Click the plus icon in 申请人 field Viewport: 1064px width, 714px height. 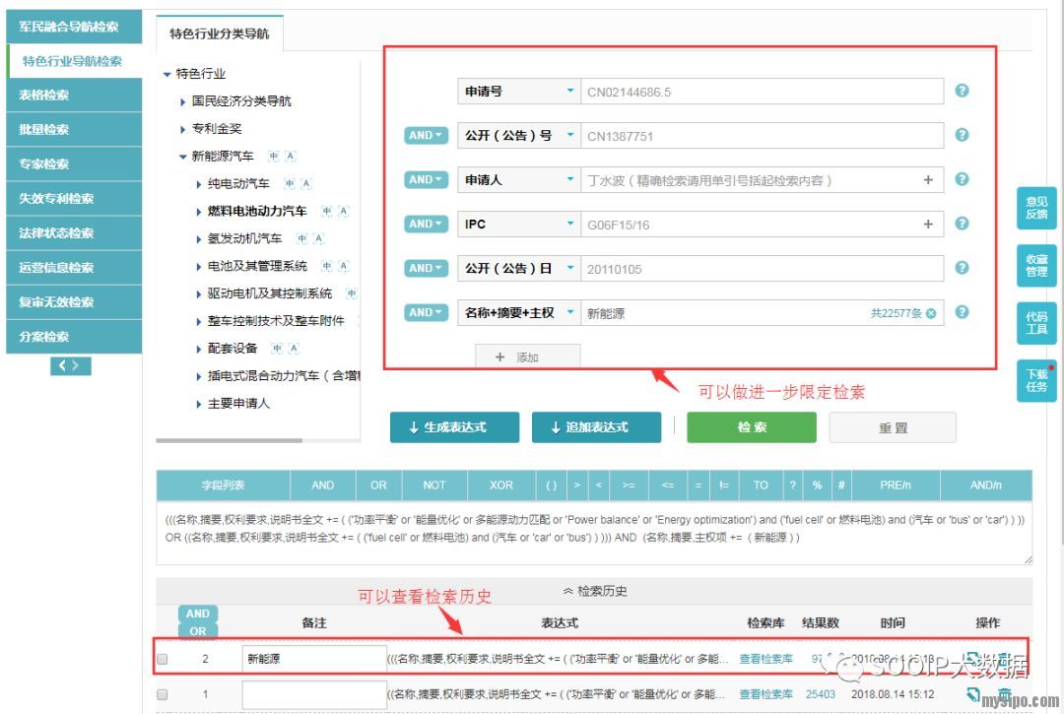pos(927,180)
